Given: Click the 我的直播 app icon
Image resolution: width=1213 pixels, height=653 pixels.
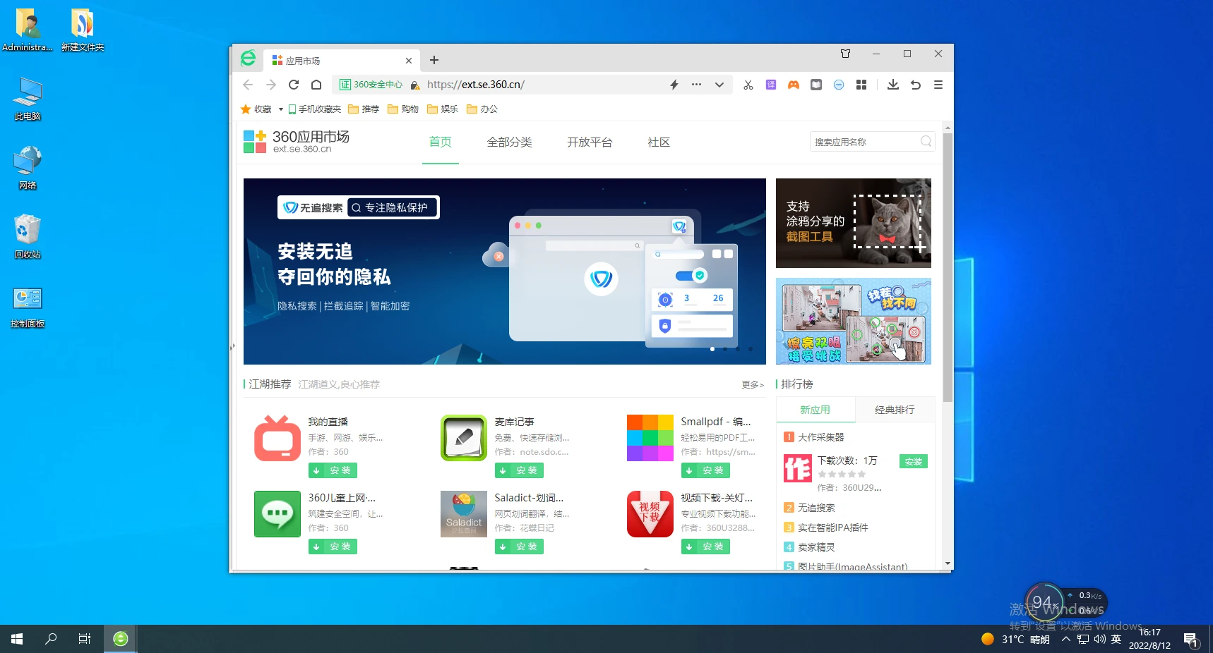Looking at the screenshot, I should [277, 439].
